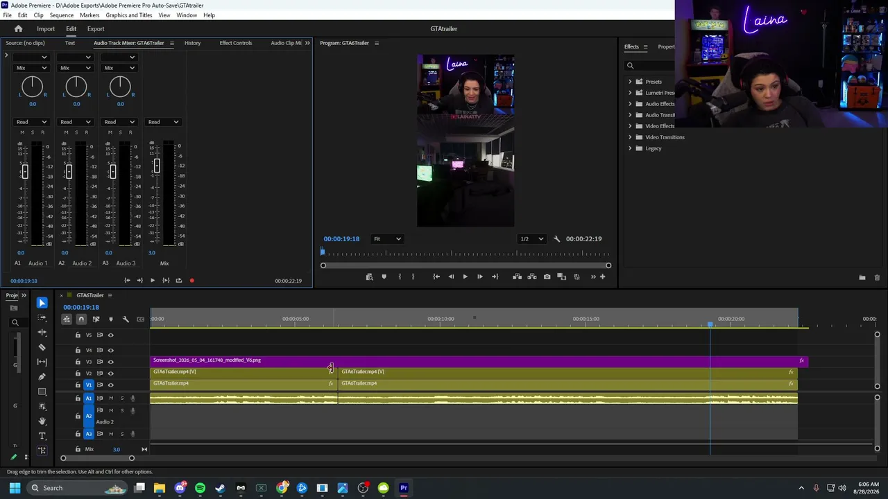
Task: Toggle V3 track visibility eye
Action: (111, 362)
